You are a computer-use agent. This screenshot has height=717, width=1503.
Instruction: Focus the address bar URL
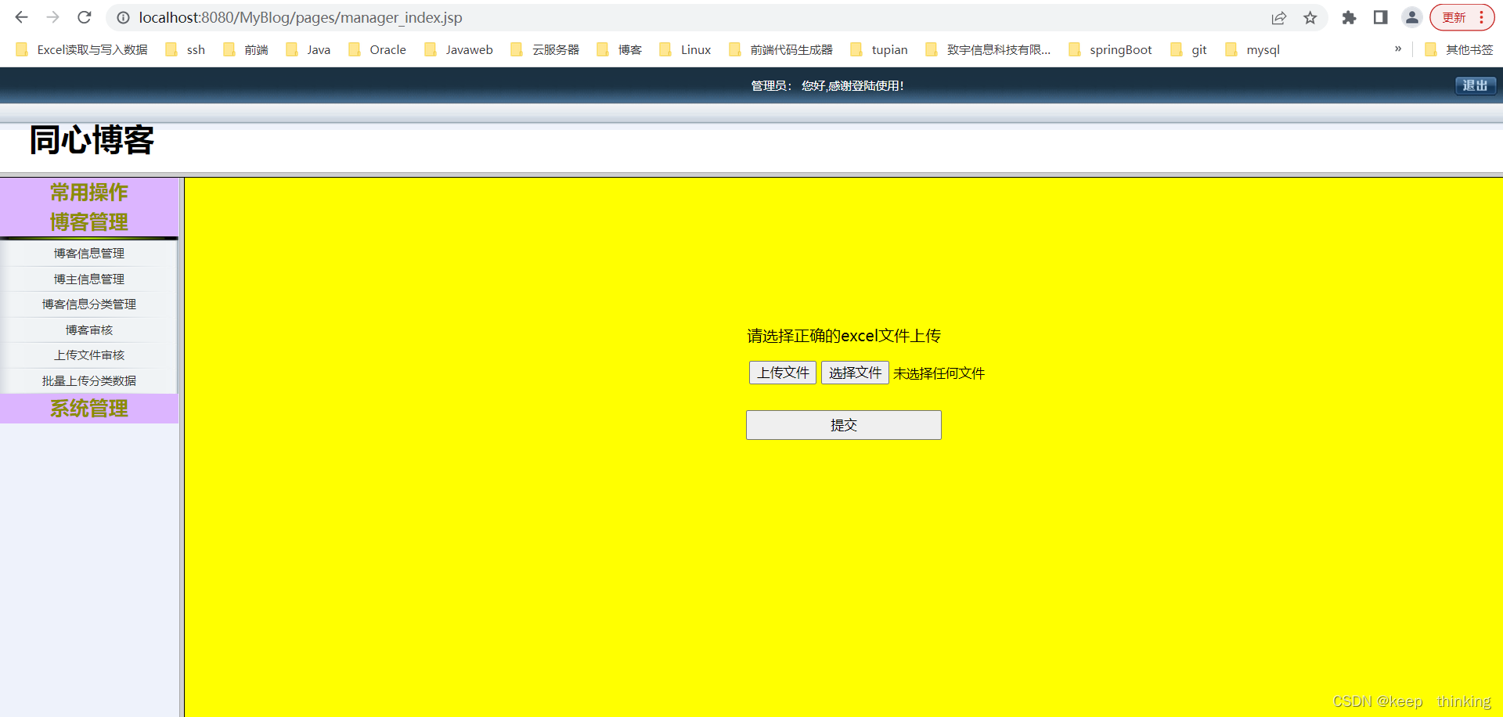301,17
